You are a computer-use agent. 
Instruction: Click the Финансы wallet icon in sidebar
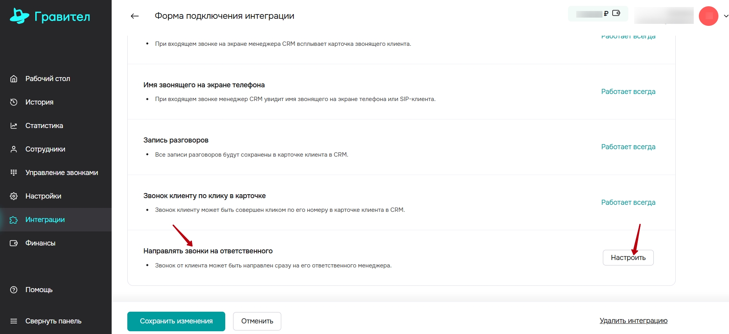tap(14, 243)
